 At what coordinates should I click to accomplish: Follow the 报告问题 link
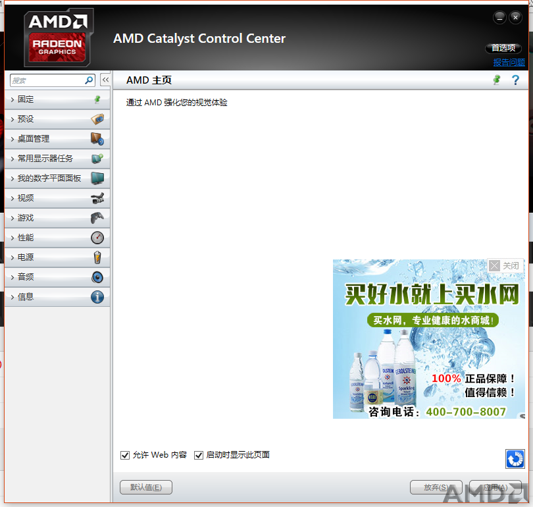point(509,63)
